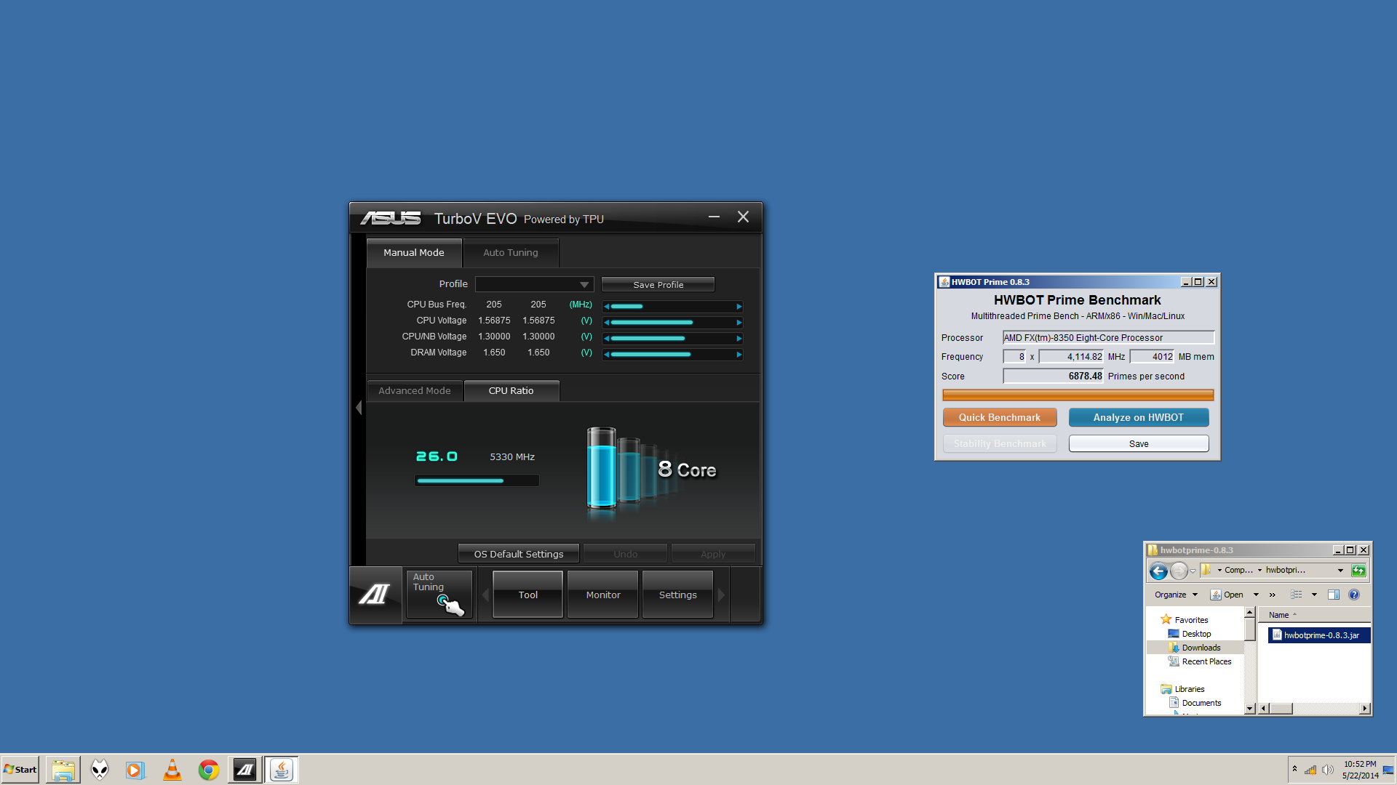The image size is (1397, 785).
Task: Click the Auto Tuning hand pointer button
Action: 439,595
